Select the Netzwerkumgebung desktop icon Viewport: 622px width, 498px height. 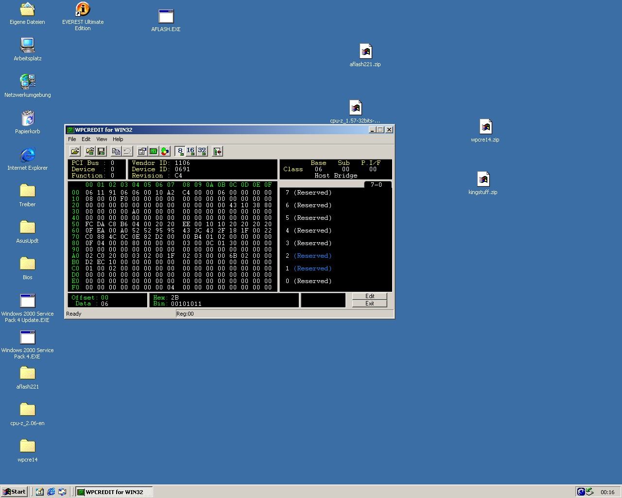[28, 86]
